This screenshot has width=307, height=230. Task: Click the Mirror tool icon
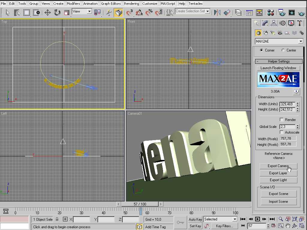[x=217, y=13]
